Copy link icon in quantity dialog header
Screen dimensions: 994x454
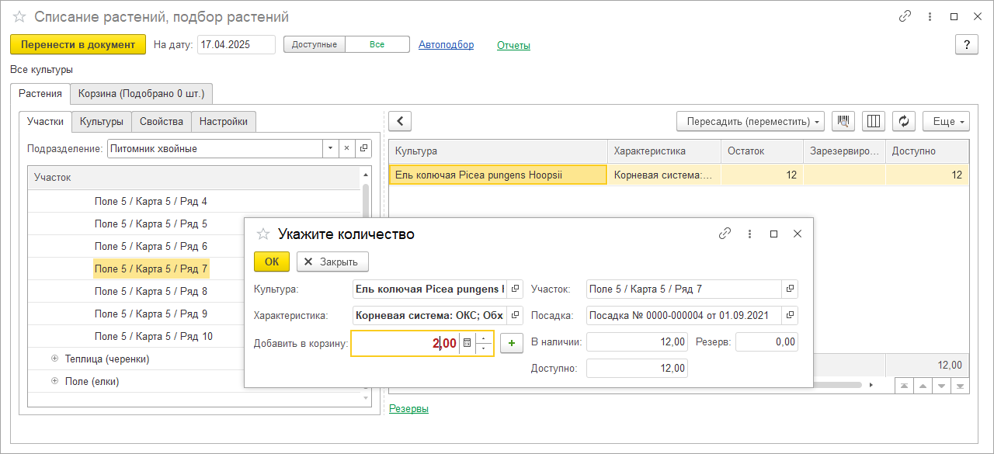[x=725, y=234]
